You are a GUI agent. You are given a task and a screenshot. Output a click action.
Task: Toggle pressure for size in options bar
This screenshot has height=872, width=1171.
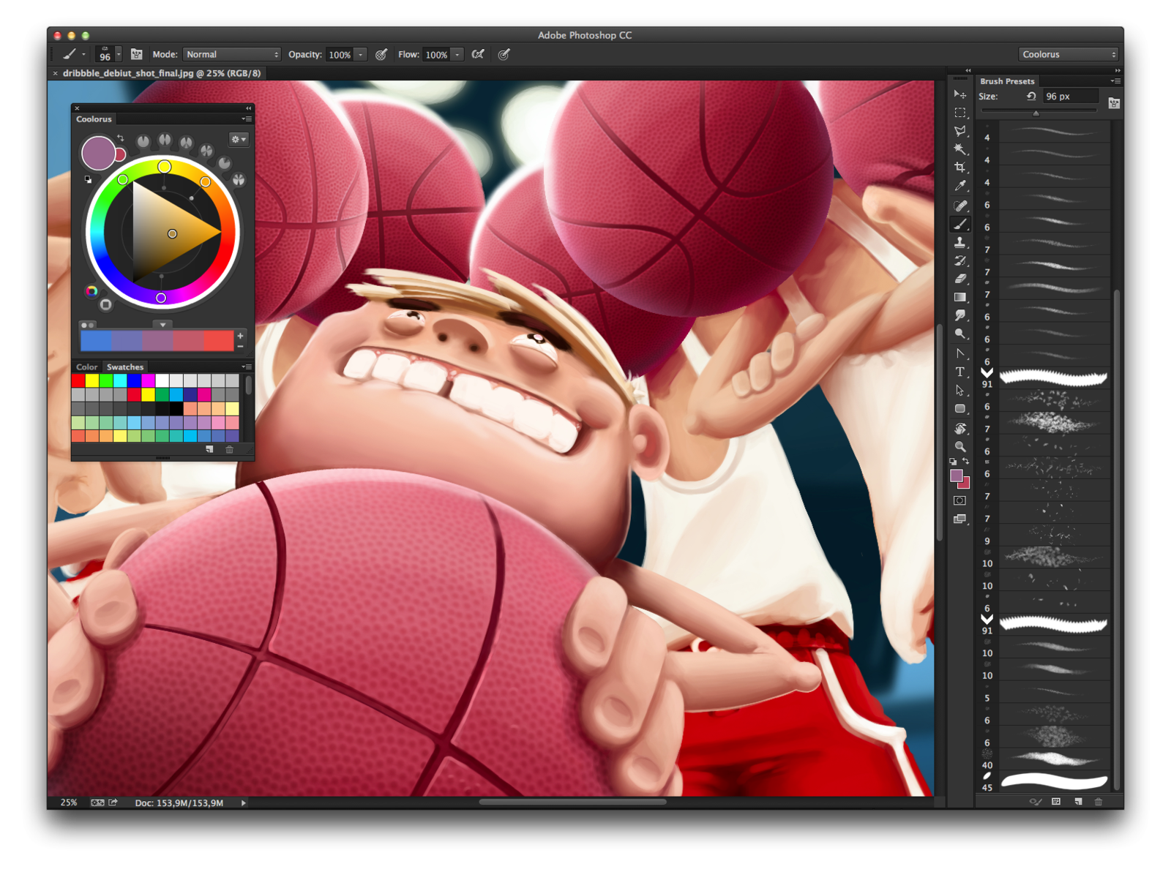point(504,54)
